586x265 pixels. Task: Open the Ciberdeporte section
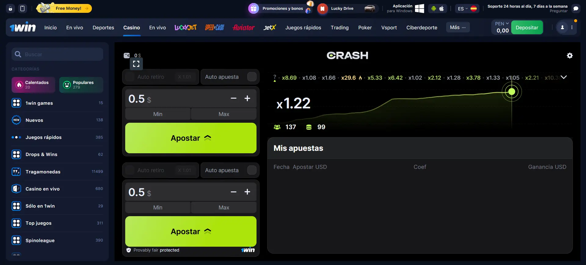[x=422, y=27]
